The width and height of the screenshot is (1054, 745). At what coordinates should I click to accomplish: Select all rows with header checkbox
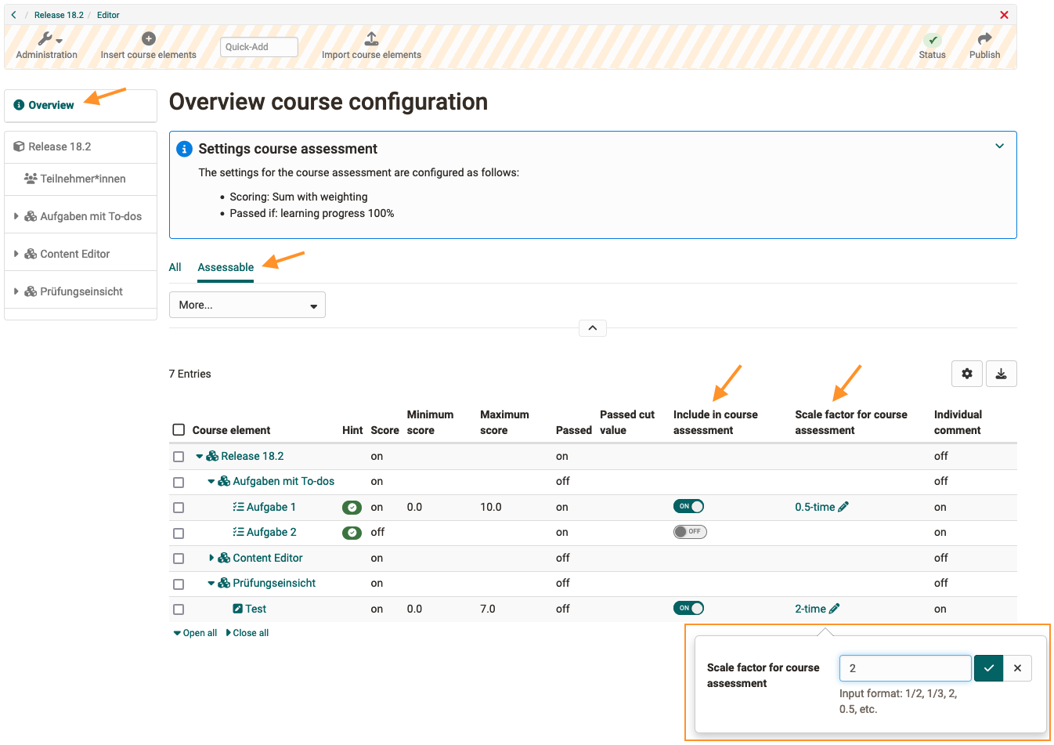point(179,430)
